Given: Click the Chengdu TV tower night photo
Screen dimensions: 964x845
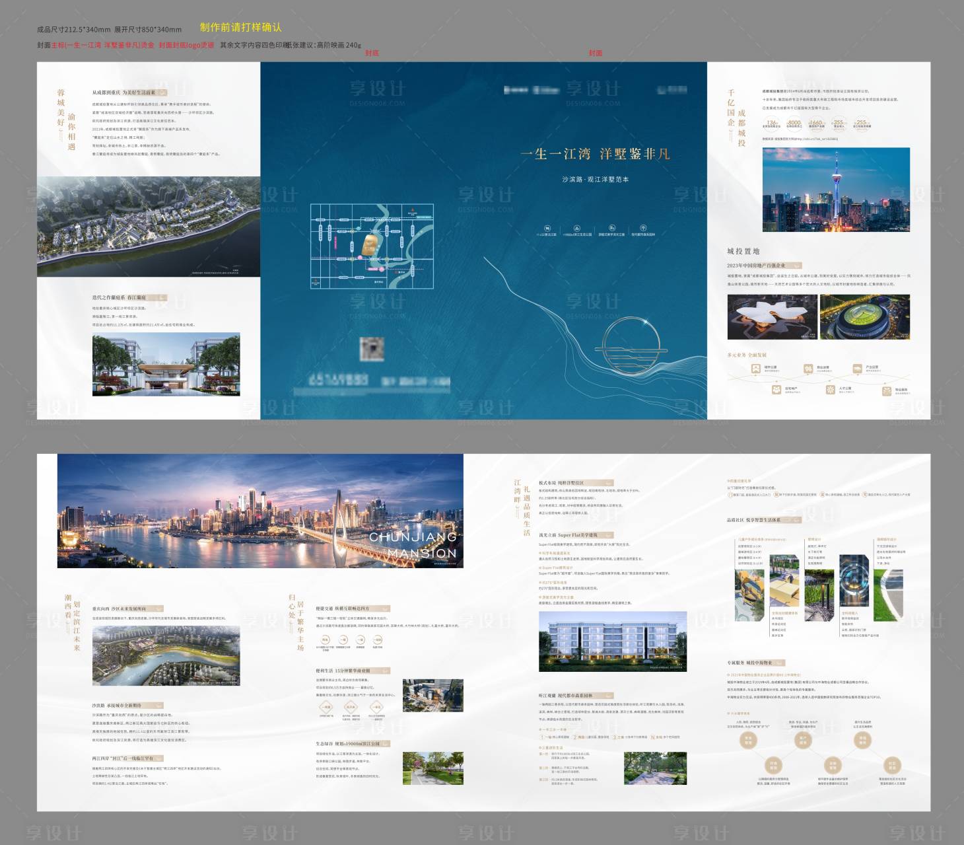Looking at the screenshot, I should (x=836, y=190).
